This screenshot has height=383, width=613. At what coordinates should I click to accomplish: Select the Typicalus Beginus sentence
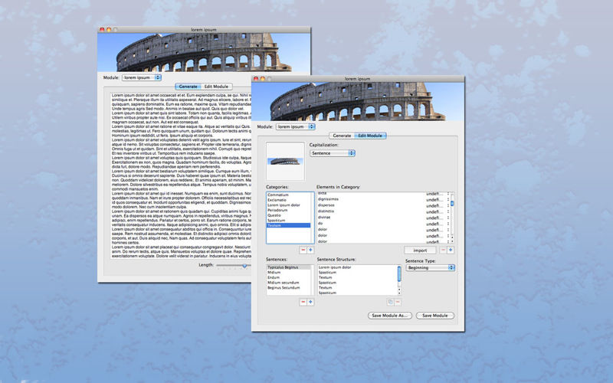pyautogui.click(x=289, y=267)
